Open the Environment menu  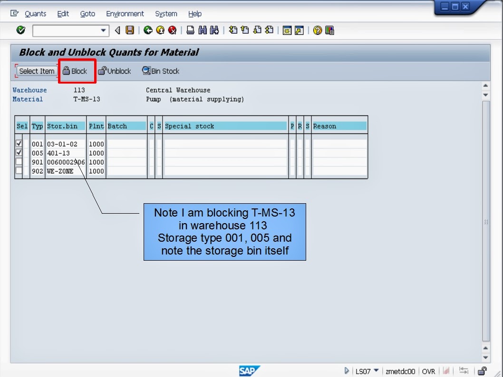click(x=125, y=14)
